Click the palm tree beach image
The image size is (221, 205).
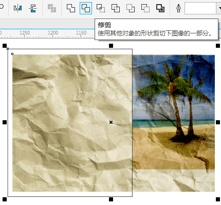pos(174,112)
